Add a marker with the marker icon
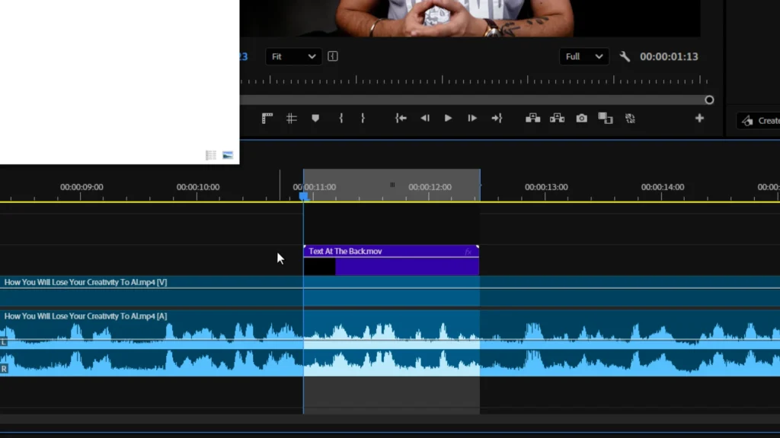The width and height of the screenshot is (780, 438). (315, 118)
